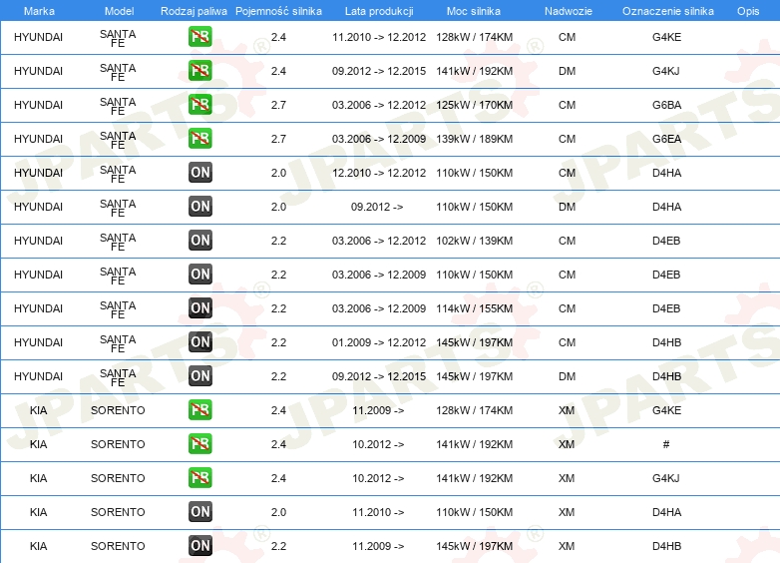Select the Nadwozie column header
The width and height of the screenshot is (780, 563).
click(x=567, y=10)
